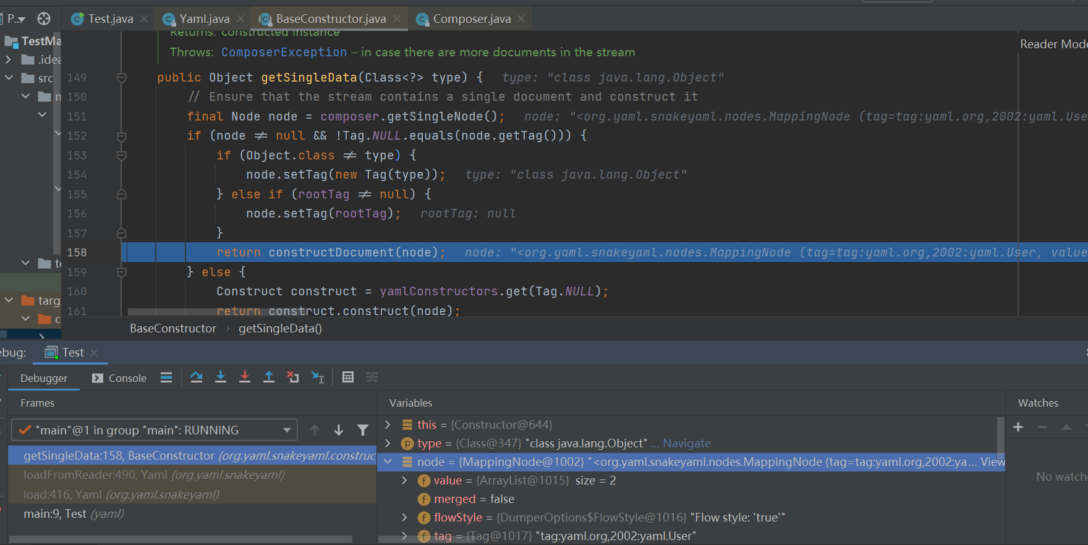Viewport: 1088px width, 545px height.
Task: Open the thread selector dropdown showing main RUNNING
Action: click(155, 430)
